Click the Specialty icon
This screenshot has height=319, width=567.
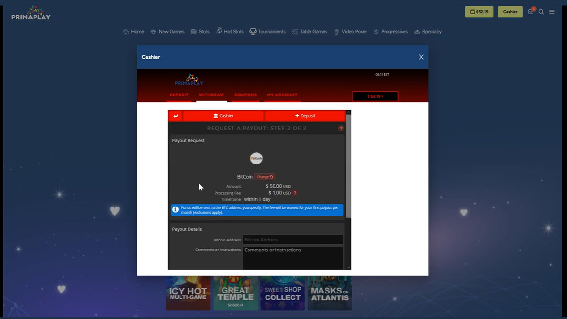[x=417, y=32]
